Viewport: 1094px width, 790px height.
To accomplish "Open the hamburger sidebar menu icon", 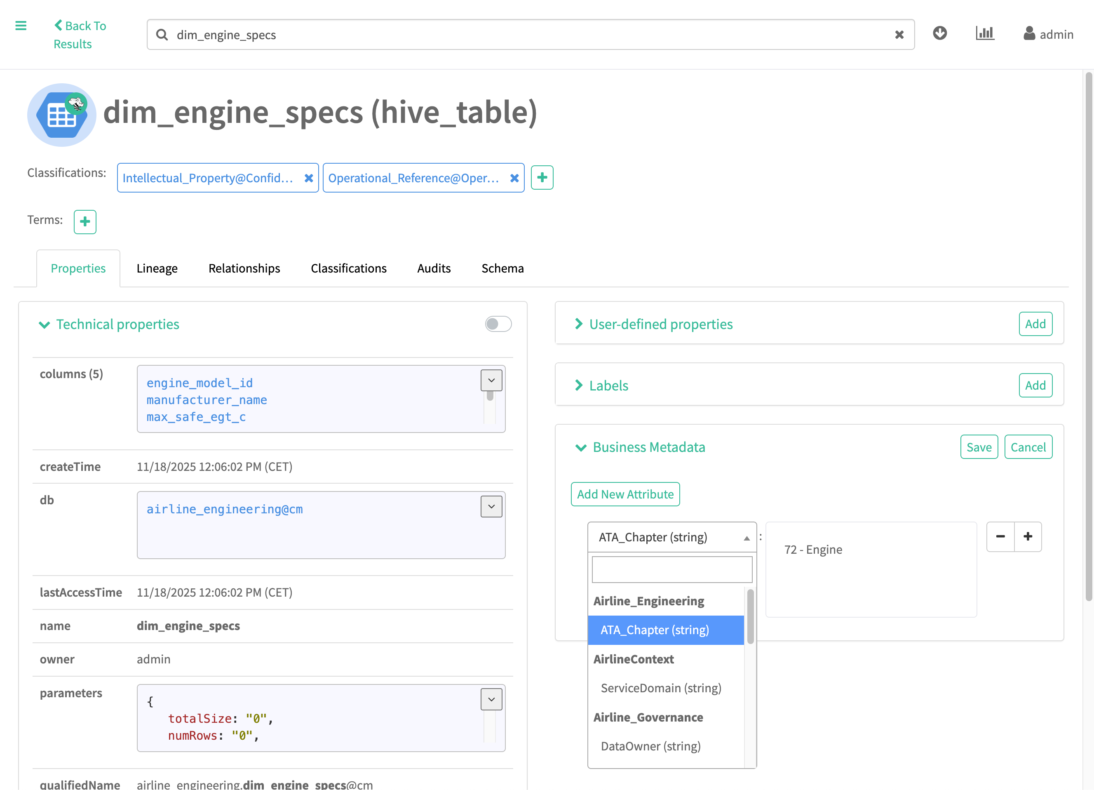I will (21, 26).
